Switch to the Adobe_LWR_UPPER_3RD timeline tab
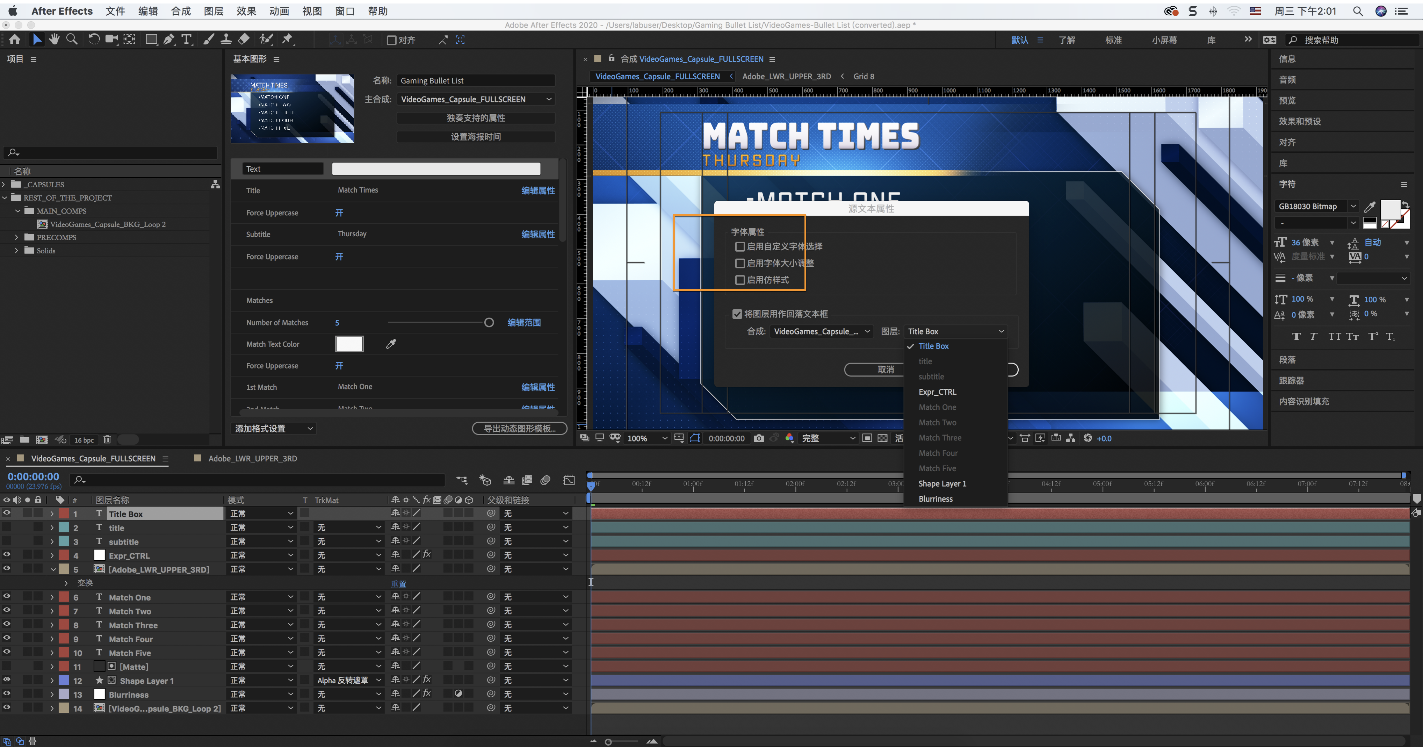The width and height of the screenshot is (1423, 747). click(252, 459)
